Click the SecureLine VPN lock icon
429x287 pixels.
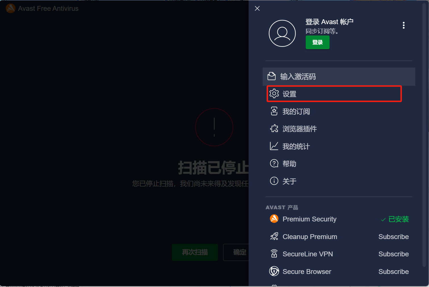pos(274,254)
